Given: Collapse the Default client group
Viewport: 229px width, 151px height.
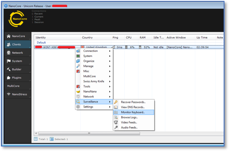Looking at the screenshot, I should [41, 42].
